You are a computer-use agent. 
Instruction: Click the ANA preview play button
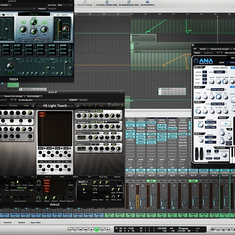tap(226, 124)
